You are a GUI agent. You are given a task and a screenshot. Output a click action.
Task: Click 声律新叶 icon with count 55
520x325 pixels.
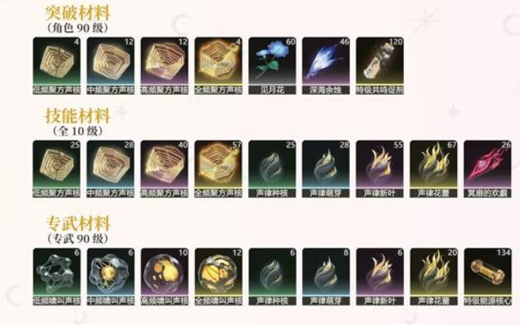(x=380, y=169)
